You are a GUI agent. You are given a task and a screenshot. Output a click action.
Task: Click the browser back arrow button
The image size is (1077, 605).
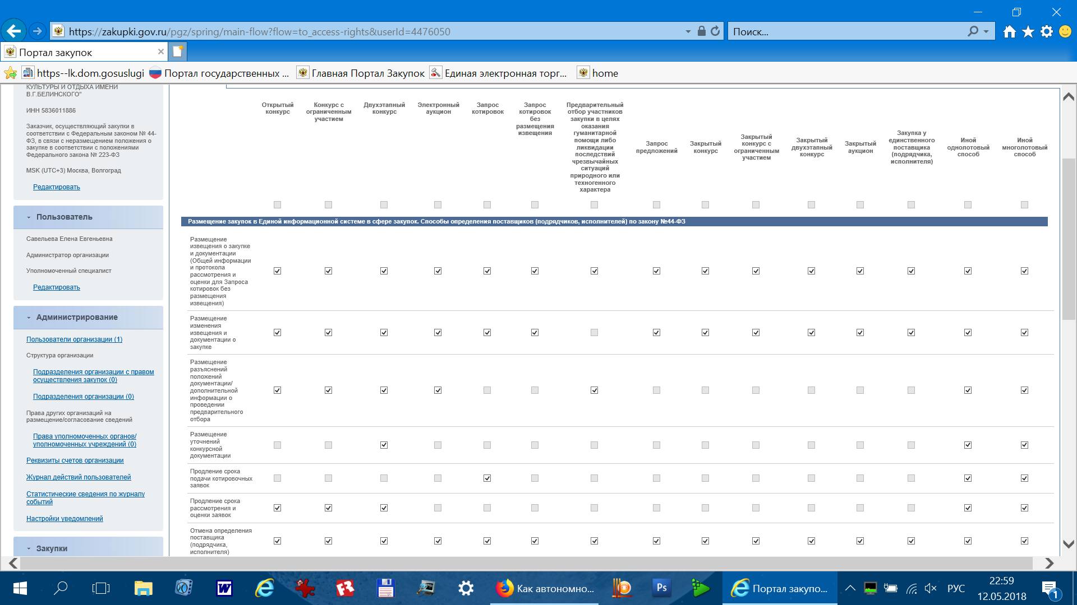(14, 31)
